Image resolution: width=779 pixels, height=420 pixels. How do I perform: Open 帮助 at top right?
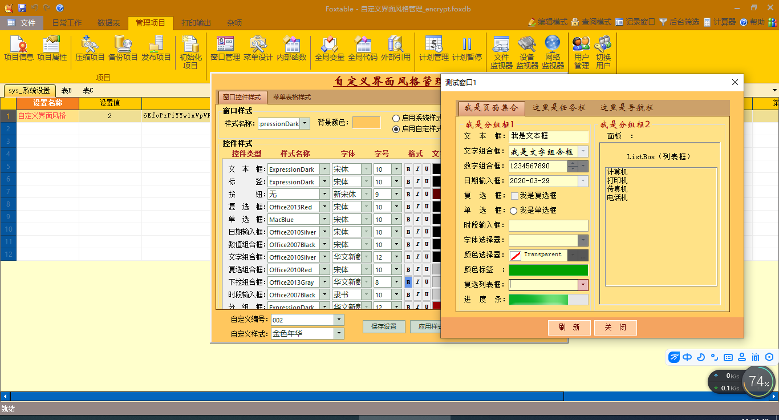752,22
